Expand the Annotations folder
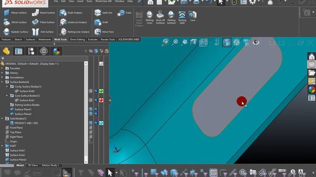 [2, 78]
